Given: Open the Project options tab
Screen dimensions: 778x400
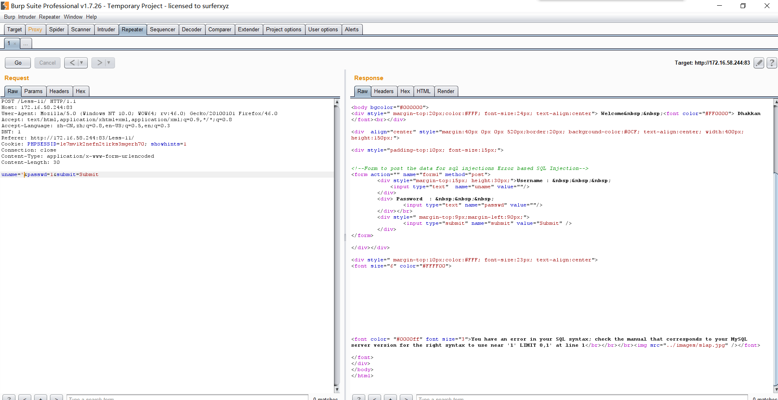Looking at the screenshot, I should [x=284, y=30].
